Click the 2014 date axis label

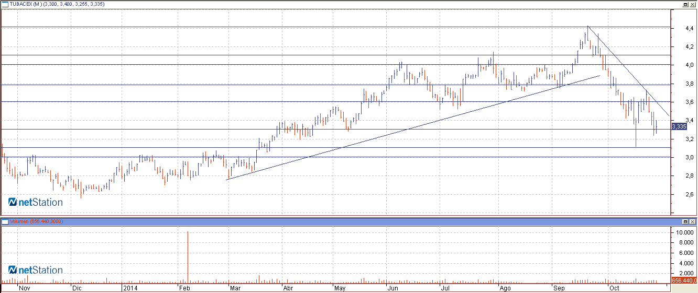click(x=129, y=288)
